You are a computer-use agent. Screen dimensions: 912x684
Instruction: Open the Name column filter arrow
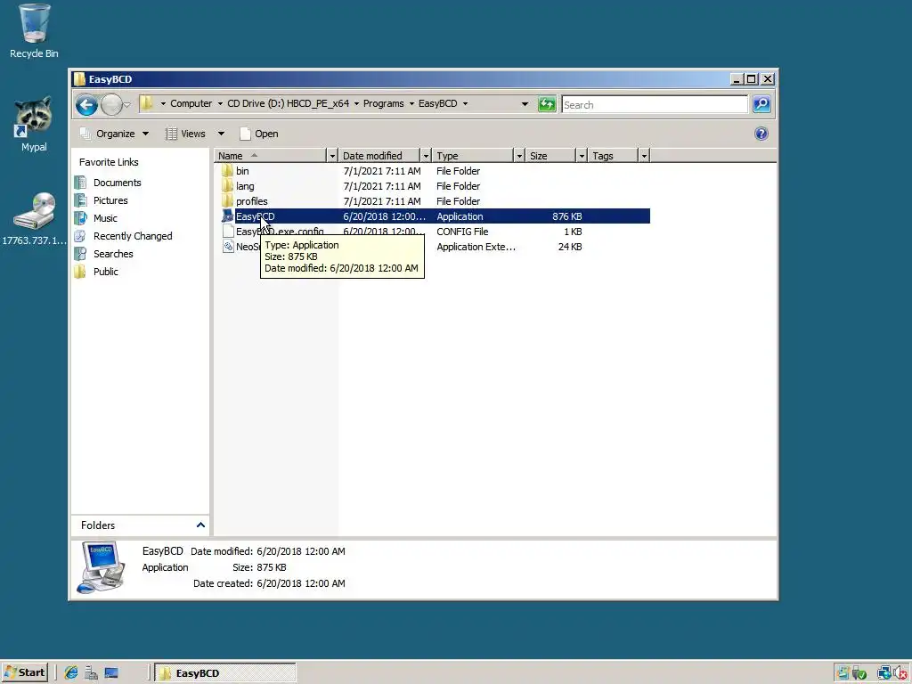[332, 156]
